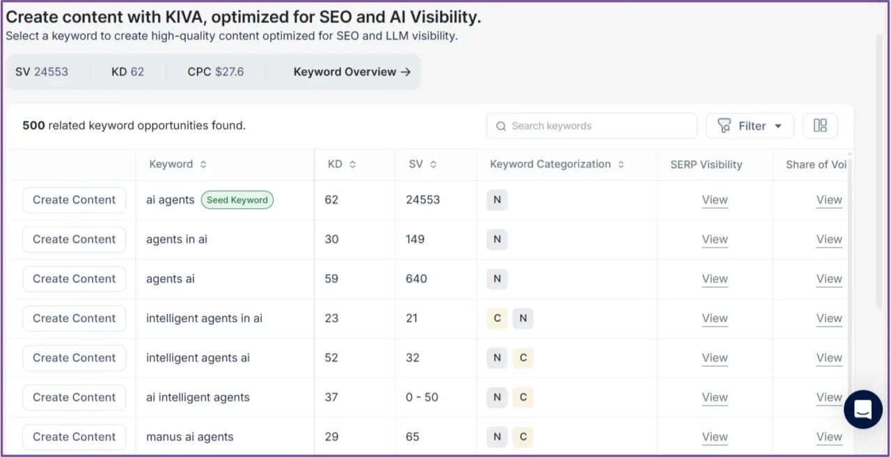Screen dimensions: 891x457
Task: Click the C badge beside intelligent agents ai
Action: click(522, 358)
